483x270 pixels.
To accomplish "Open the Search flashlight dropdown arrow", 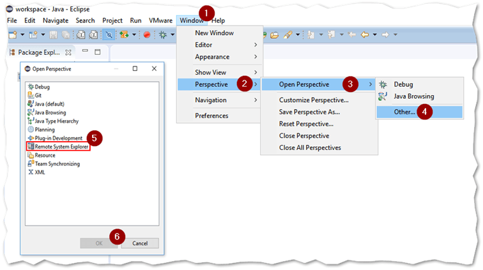I will point(298,35).
